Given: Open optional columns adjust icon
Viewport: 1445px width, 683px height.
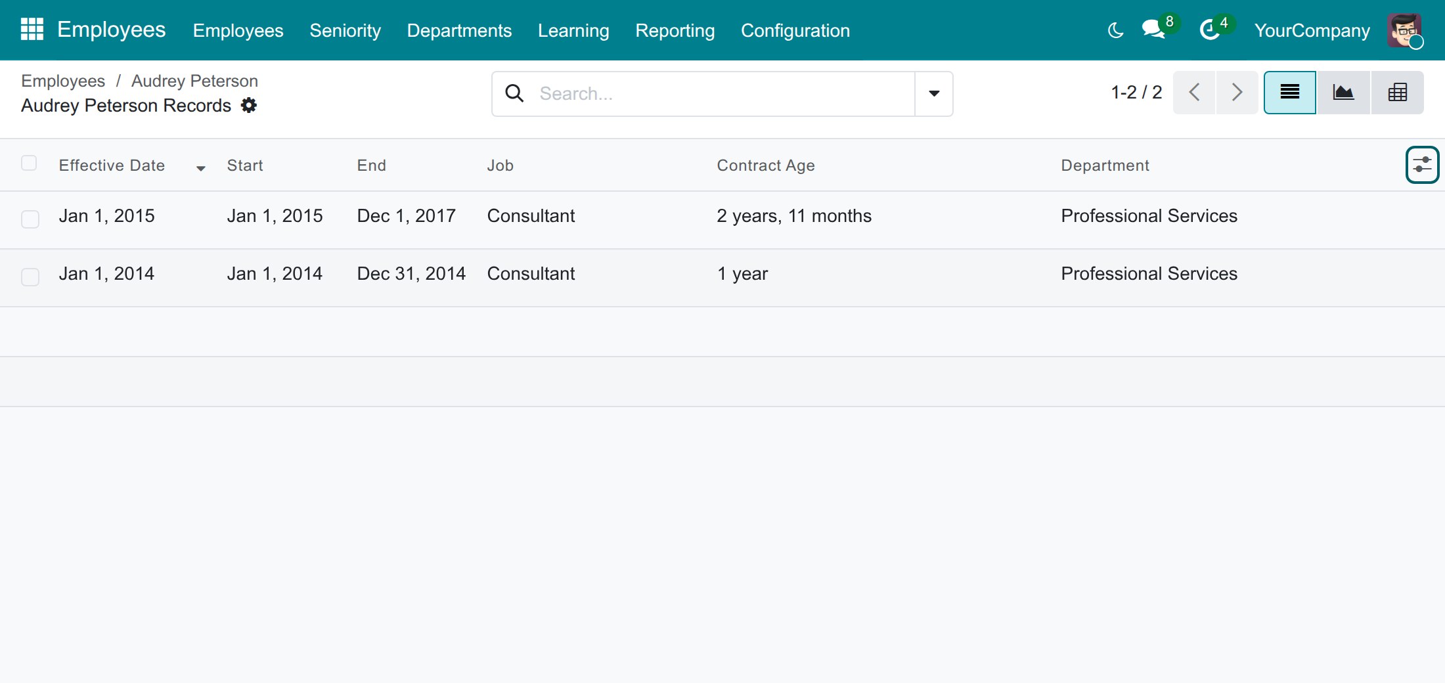Looking at the screenshot, I should [1422, 165].
